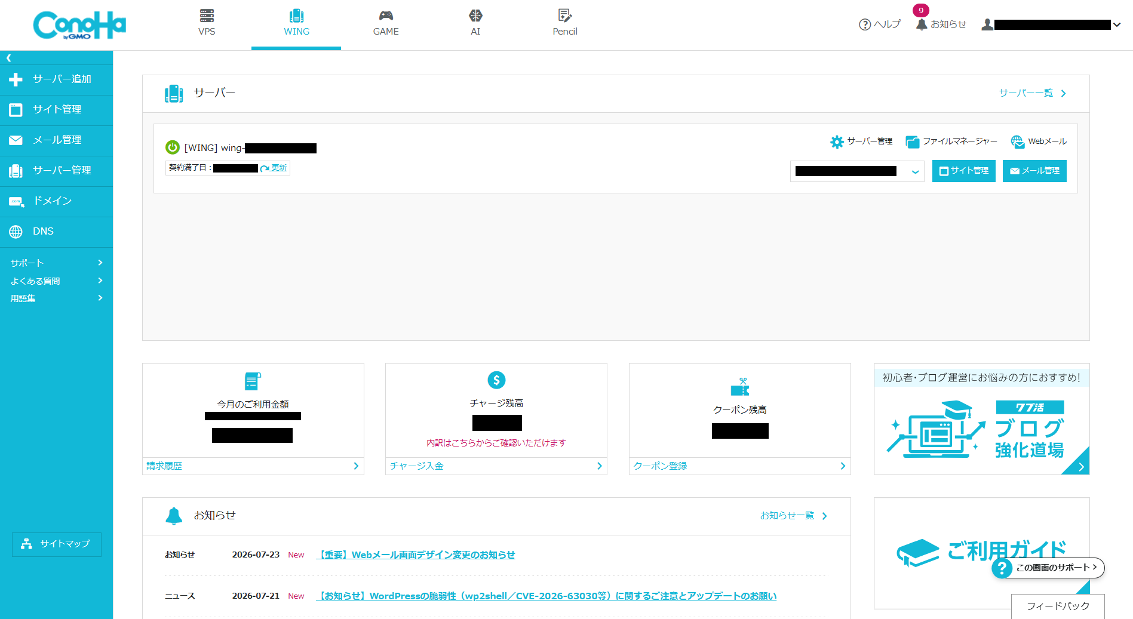Open サーバー管理 in the sidebar
This screenshot has height=619, width=1133.
tap(56, 171)
